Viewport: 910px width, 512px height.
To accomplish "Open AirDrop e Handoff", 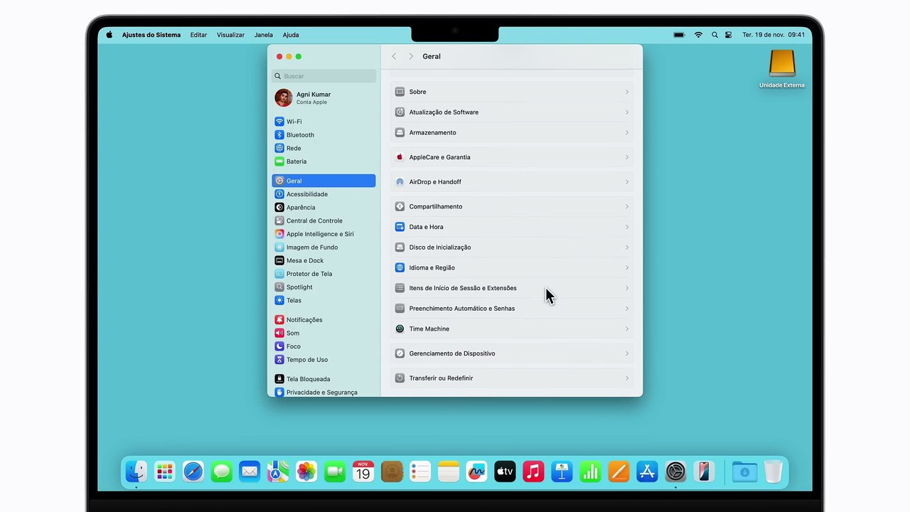I will (x=512, y=182).
